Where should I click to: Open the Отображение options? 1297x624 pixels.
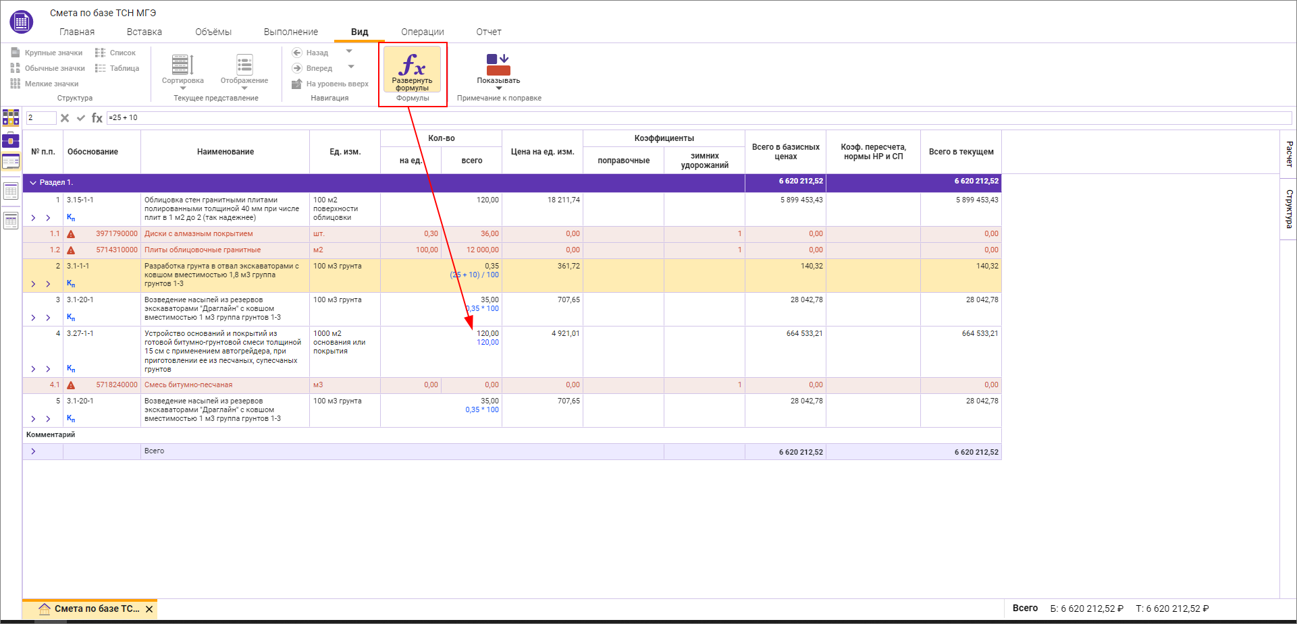[x=244, y=72]
